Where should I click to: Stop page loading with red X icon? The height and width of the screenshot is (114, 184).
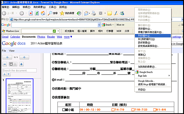click(x=31, y=13)
